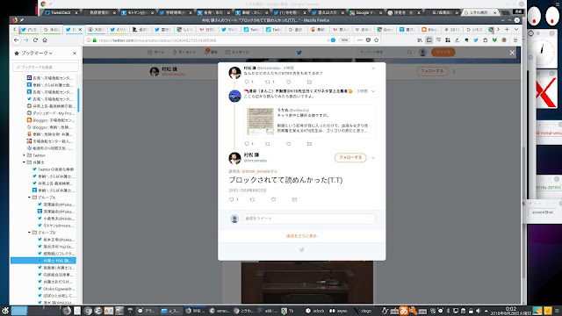Bookmark this page with the star icon
Screen dimensions: 562x316
click(x=377, y=40)
